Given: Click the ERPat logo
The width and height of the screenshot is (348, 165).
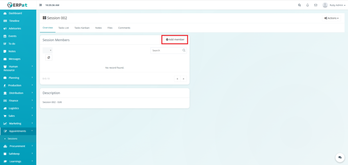Looking at the screenshot, I should point(18,5).
